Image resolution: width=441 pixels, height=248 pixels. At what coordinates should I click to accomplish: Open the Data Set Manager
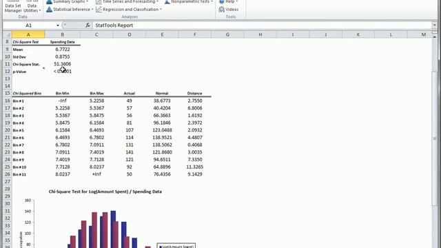point(13,7)
